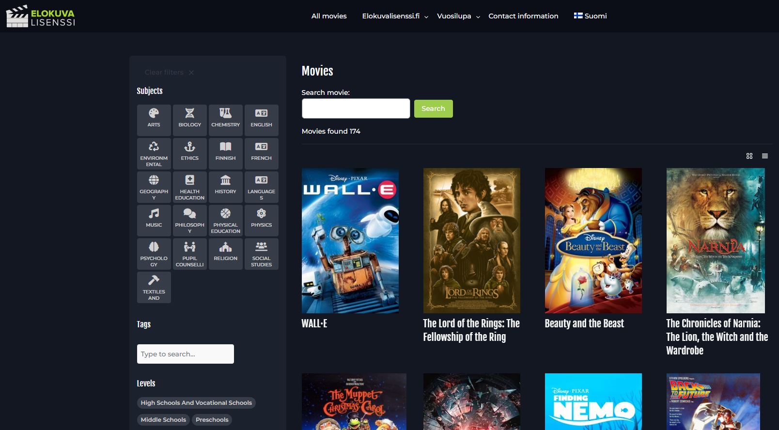Screen dimensions: 779x430
Task: Toggle High Schools And Vocational Schools level
Action: (x=196, y=403)
